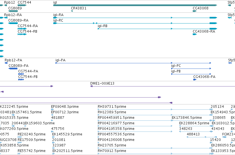Select the EK154943.5prime label
Image resolution: width=235 pixels, height=155 pixels.
click(x=223, y=112)
